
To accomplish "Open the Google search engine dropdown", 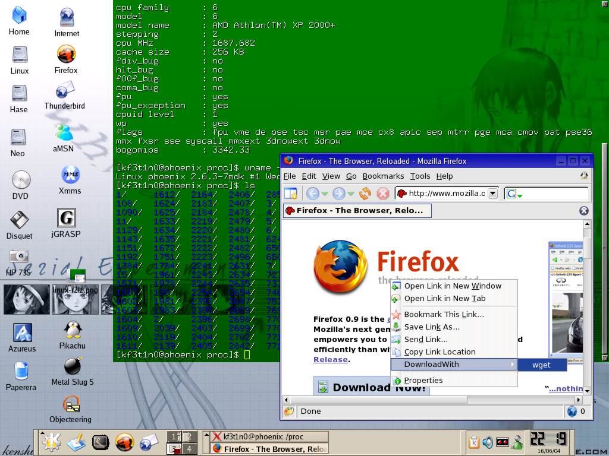I will [x=514, y=194].
